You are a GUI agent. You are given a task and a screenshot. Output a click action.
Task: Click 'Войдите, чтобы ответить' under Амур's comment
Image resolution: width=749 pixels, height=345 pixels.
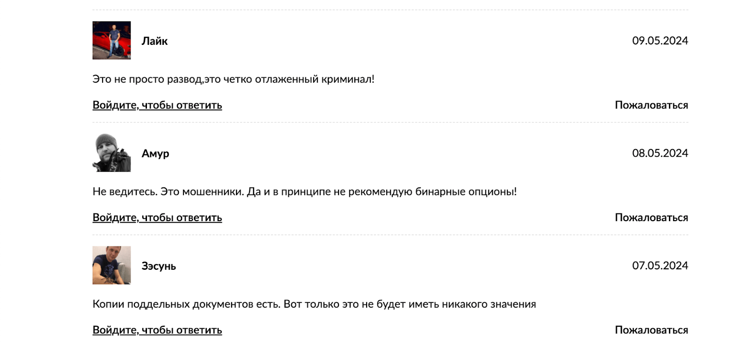pos(157,217)
